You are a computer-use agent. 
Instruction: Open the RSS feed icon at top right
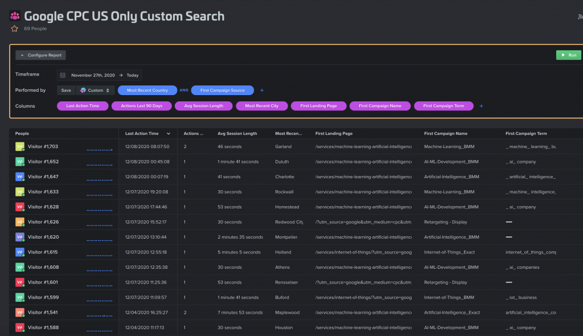click(x=580, y=17)
